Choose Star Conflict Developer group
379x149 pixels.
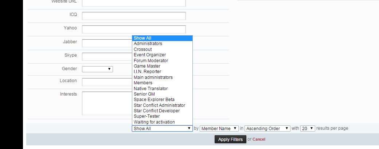tap(156, 111)
